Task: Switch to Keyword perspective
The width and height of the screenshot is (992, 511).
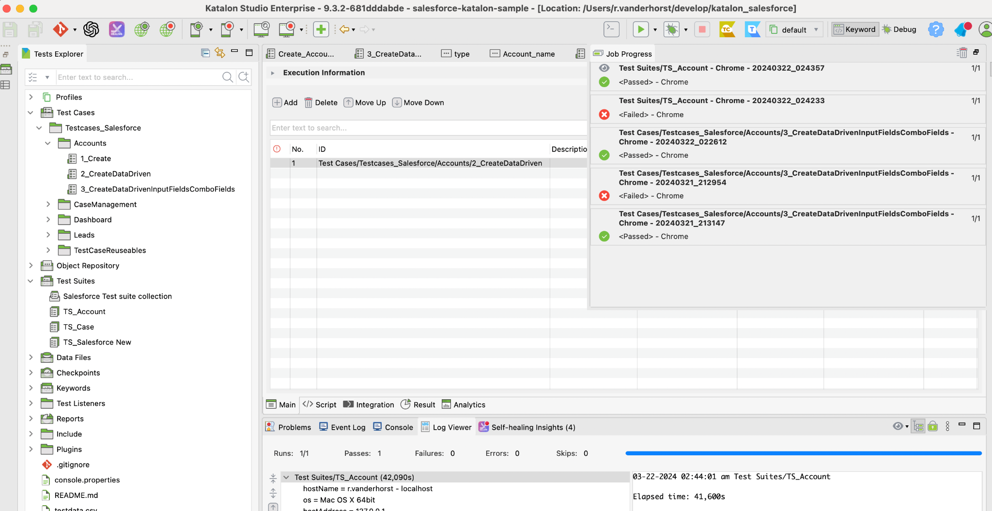Action: tap(855, 30)
